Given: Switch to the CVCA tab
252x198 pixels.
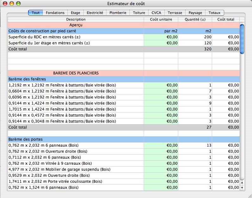Looking at the screenshot, I should click(x=156, y=13).
